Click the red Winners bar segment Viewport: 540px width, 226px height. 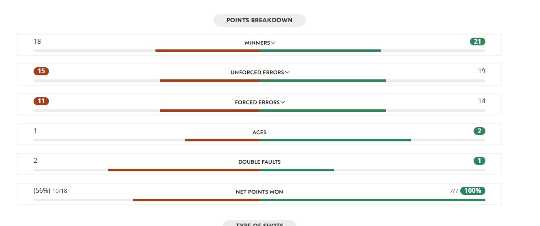coord(207,51)
